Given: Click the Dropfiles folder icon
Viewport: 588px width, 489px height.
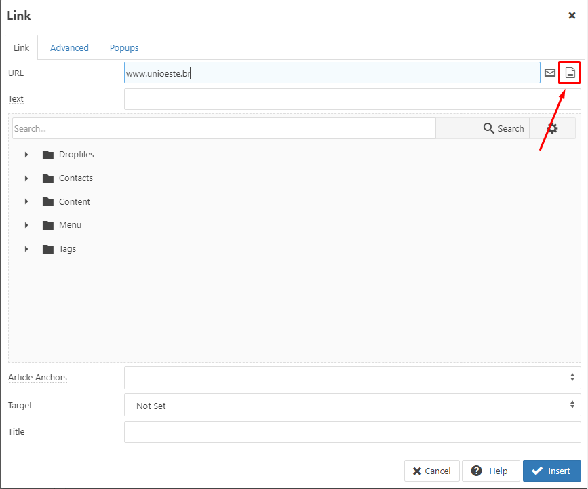Looking at the screenshot, I should pyautogui.click(x=48, y=155).
